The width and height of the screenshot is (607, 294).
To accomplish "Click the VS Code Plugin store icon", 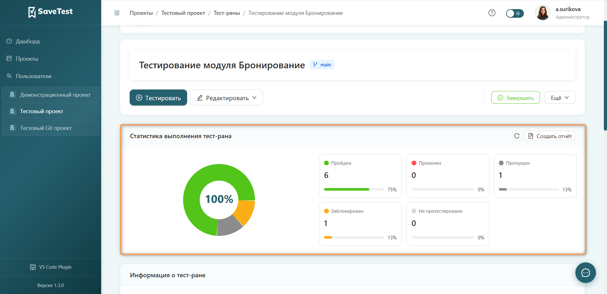I will pos(33,267).
